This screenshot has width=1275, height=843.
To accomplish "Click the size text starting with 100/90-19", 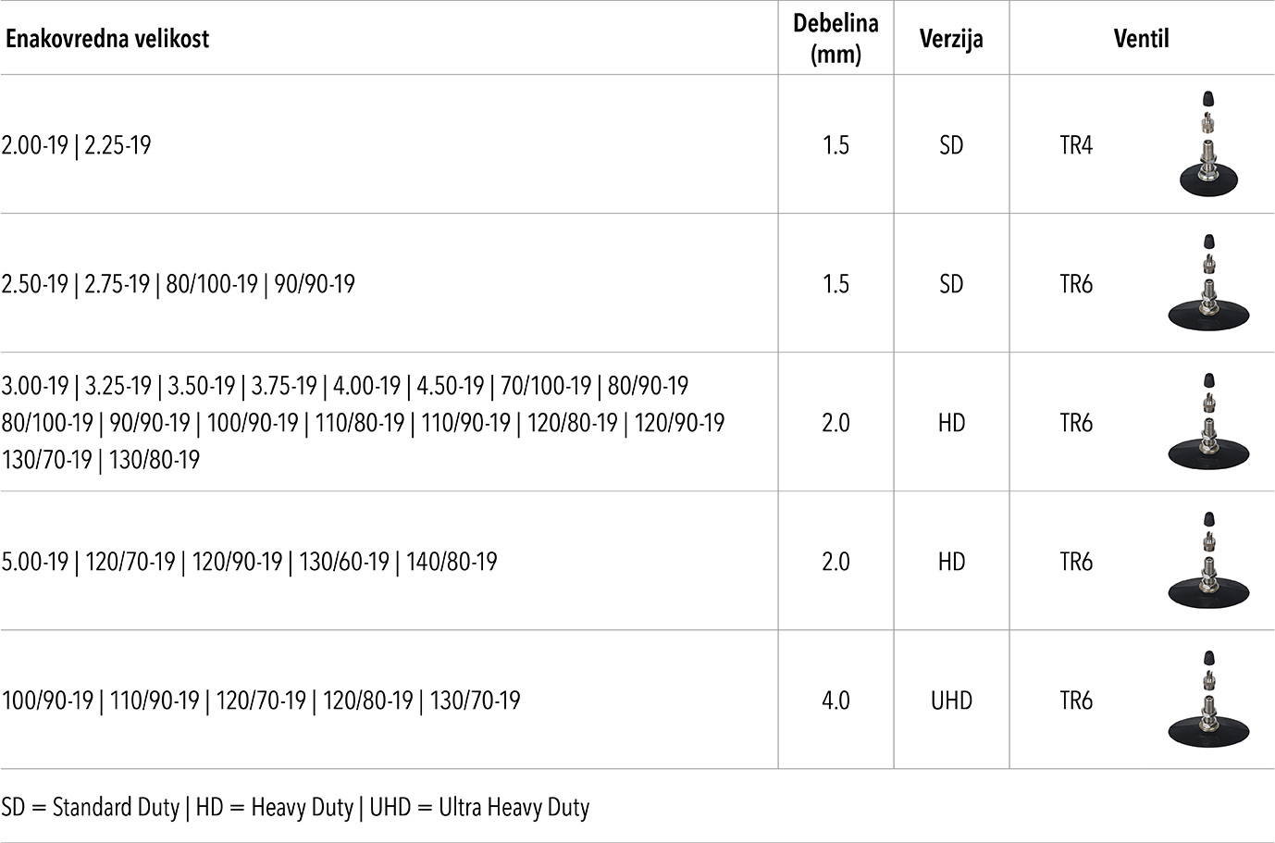I will coord(261,700).
